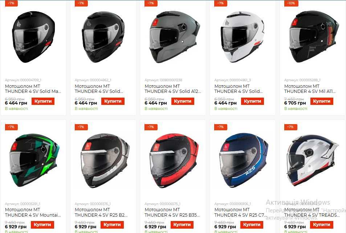Click Купити for article 000004709_1 helmet
Viewport: 346px width, 233px height.
coord(43,101)
